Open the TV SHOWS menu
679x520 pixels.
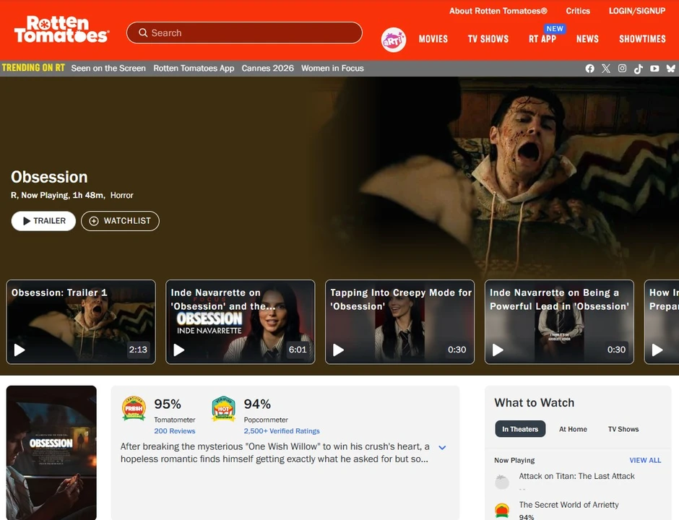coord(488,39)
